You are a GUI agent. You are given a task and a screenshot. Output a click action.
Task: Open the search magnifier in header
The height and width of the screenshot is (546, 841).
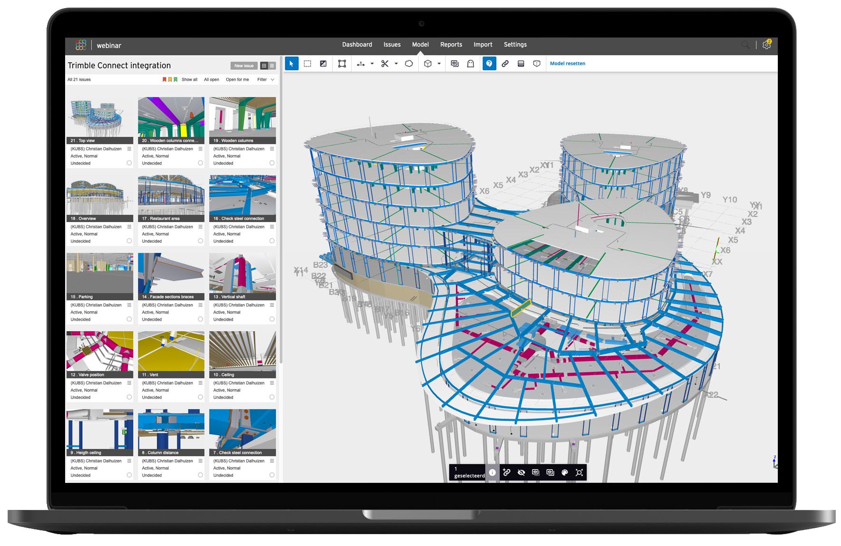[745, 45]
